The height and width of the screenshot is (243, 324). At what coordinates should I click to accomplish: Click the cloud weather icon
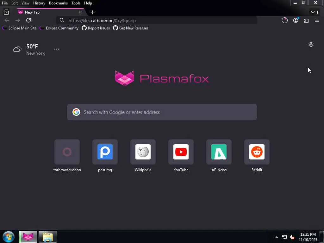coord(17,49)
